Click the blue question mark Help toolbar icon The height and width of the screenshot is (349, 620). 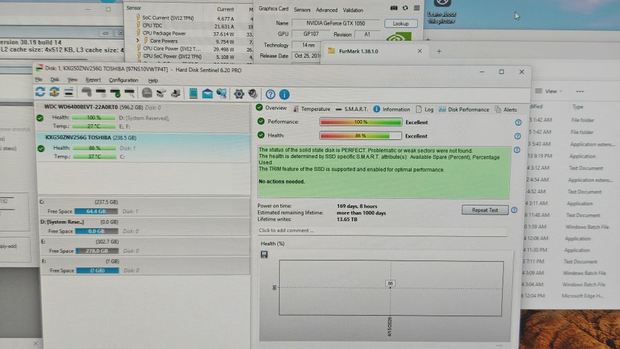(x=270, y=94)
